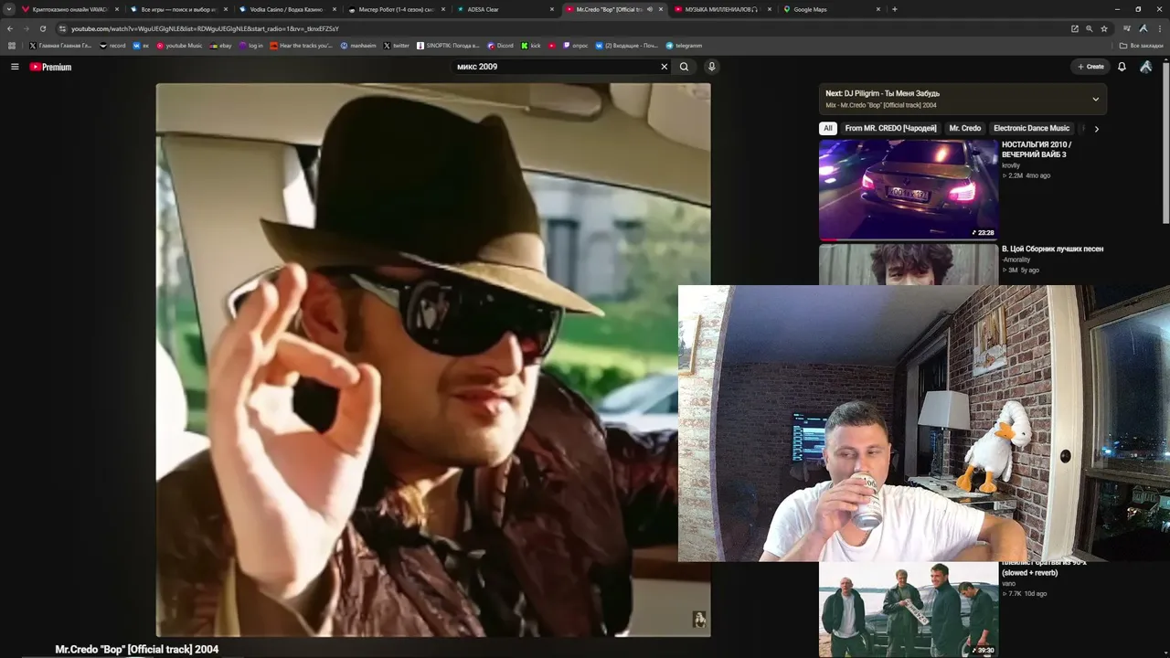The width and height of the screenshot is (1170, 658).
Task: Open Hear the tracks bookmark
Action: tap(302, 46)
